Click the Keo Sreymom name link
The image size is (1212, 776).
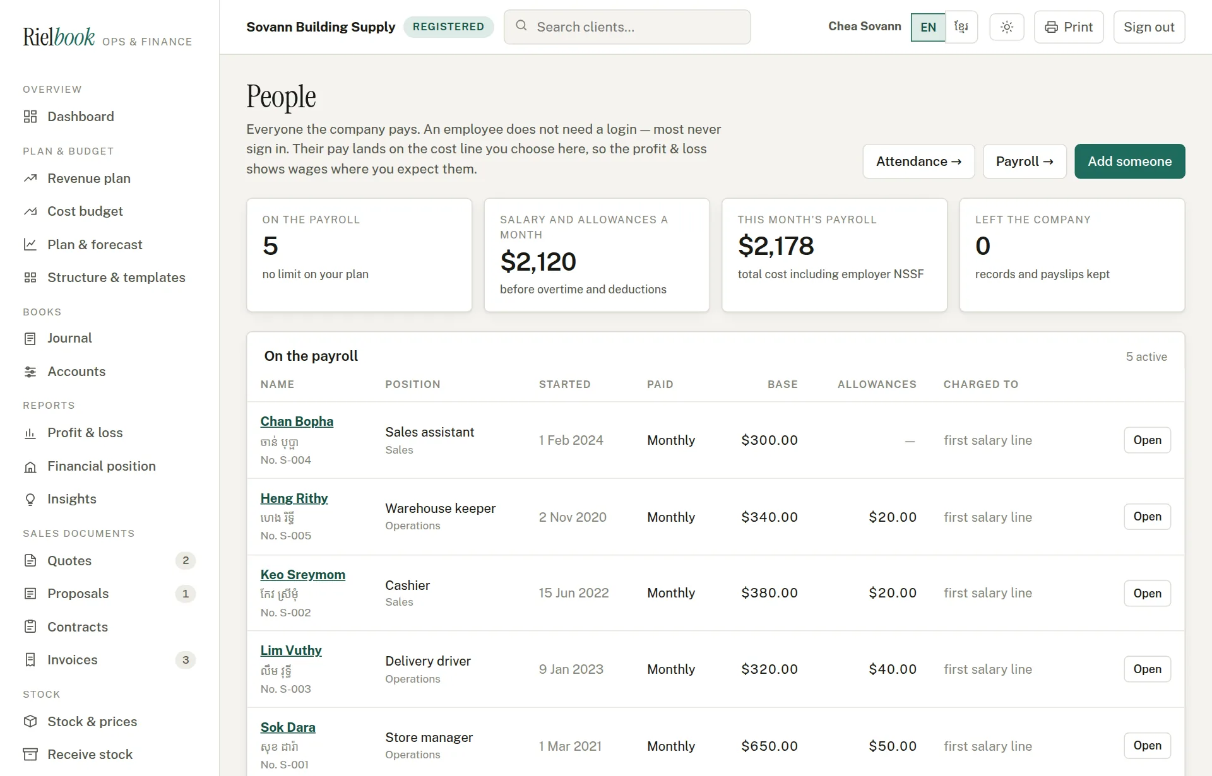(303, 575)
